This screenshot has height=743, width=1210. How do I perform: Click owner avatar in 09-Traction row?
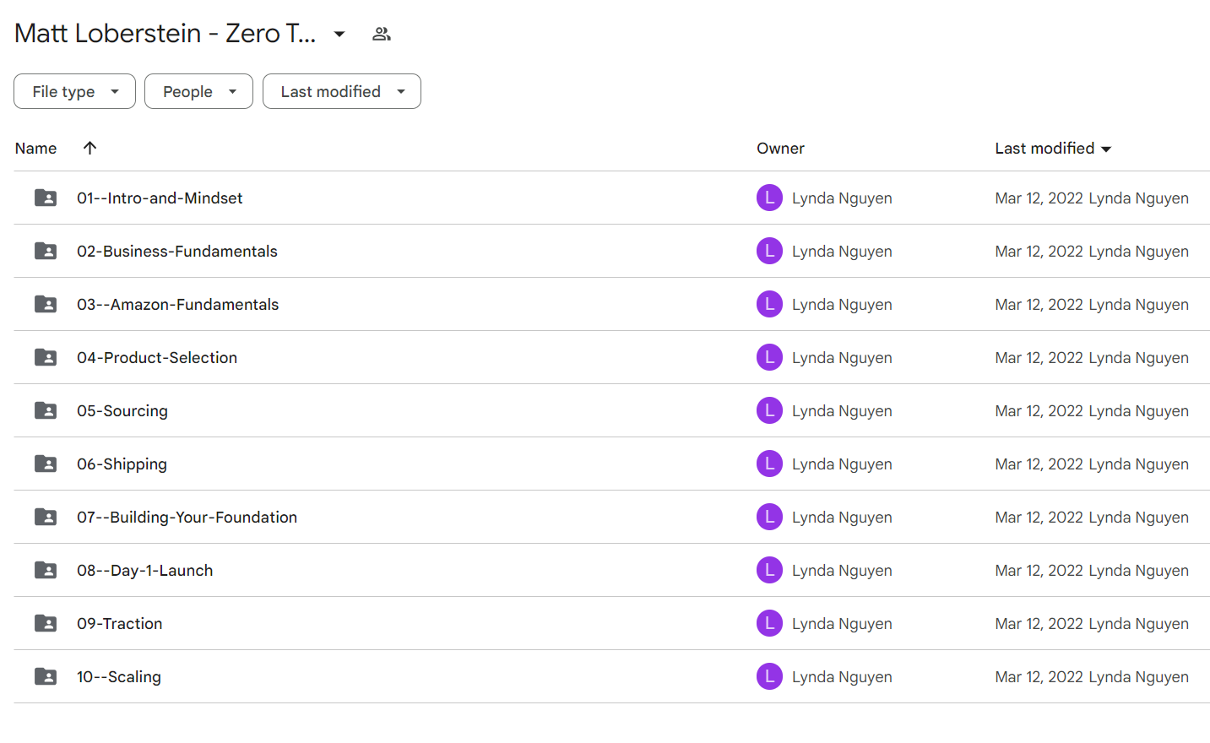pyautogui.click(x=769, y=623)
